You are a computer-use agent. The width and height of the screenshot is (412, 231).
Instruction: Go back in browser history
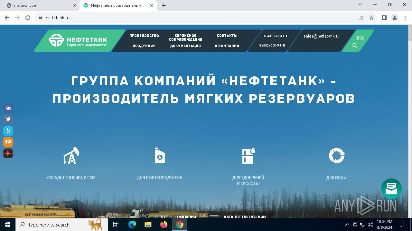[7, 18]
